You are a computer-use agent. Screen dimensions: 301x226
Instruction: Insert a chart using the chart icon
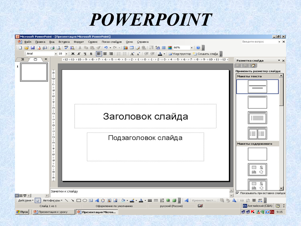click(126, 48)
